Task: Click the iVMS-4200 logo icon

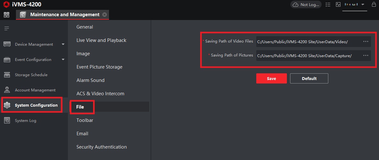Action: (x=6, y=4)
